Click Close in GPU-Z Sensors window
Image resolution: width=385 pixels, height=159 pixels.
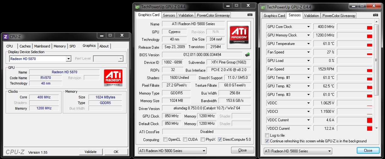368,151
